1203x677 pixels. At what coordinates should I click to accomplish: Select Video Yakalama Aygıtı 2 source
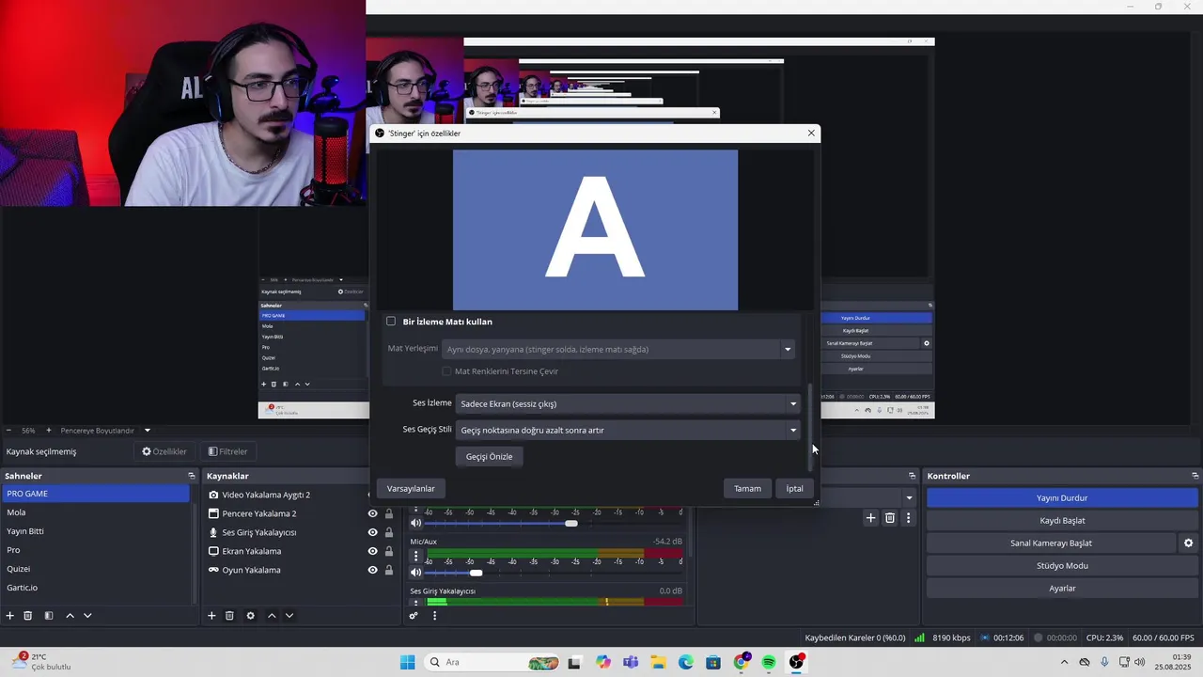coord(266,495)
